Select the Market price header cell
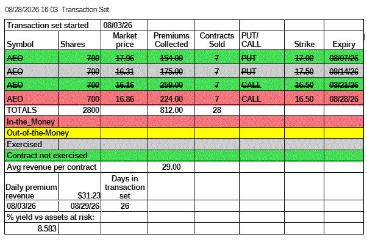This screenshot has width=367, height=240. click(x=124, y=40)
